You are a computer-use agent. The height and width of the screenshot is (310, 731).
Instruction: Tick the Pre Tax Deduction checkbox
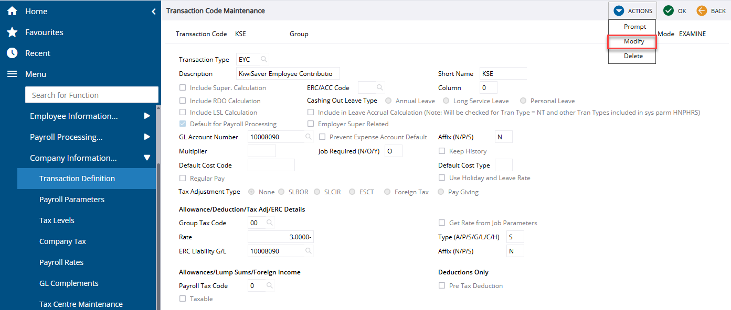click(x=442, y=286)
